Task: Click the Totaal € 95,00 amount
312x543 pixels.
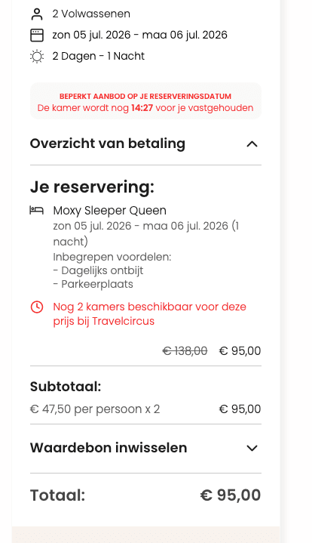Action: coord(231,495)
